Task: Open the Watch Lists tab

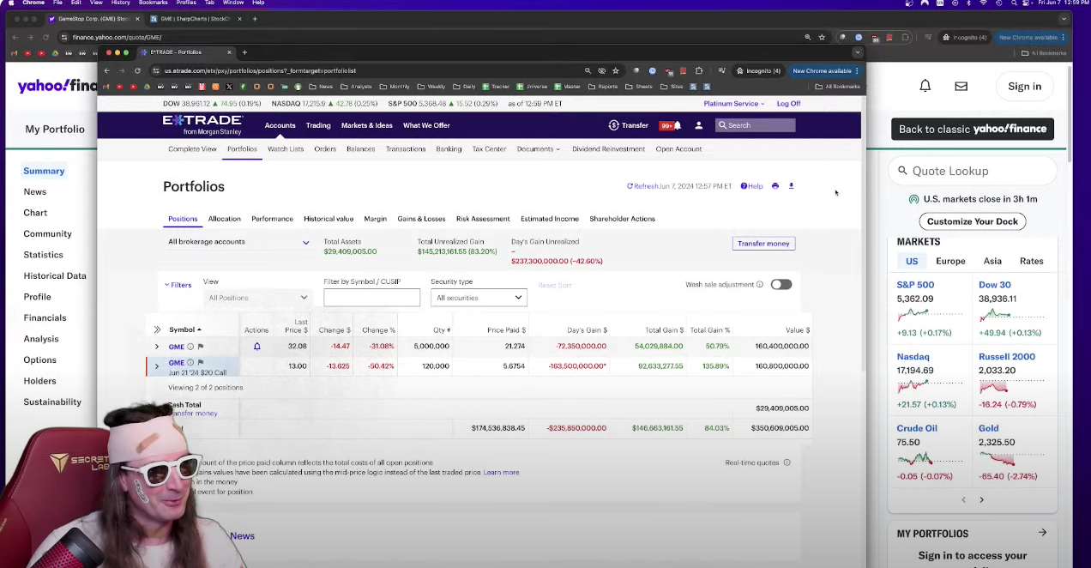Action: coord(286,149)
